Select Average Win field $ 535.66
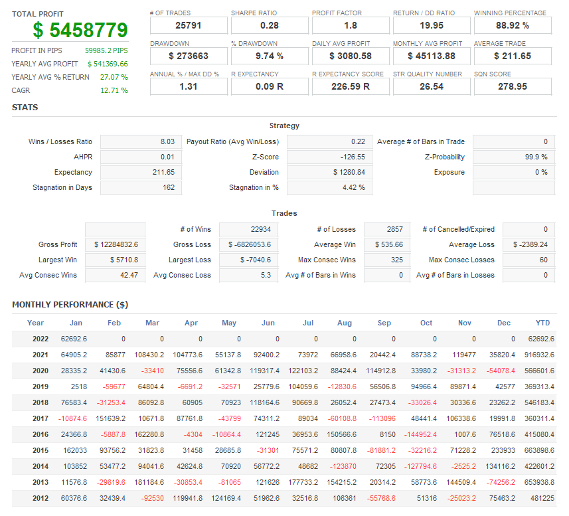The image size is (569, 516). 387,244
